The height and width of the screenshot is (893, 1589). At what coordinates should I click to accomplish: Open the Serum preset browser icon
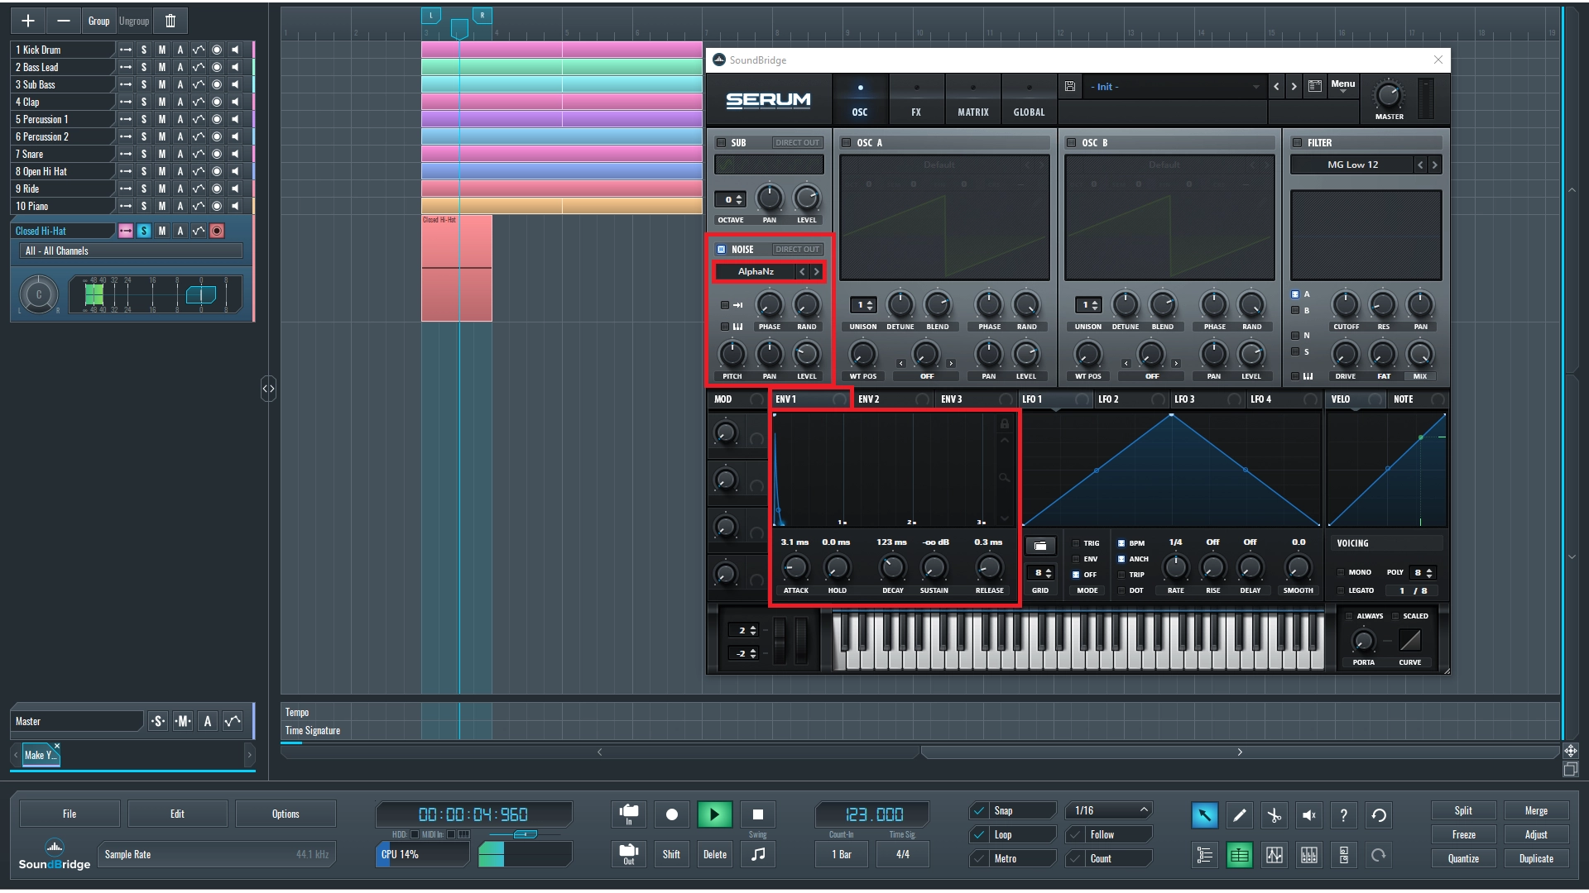(1315, 86)
